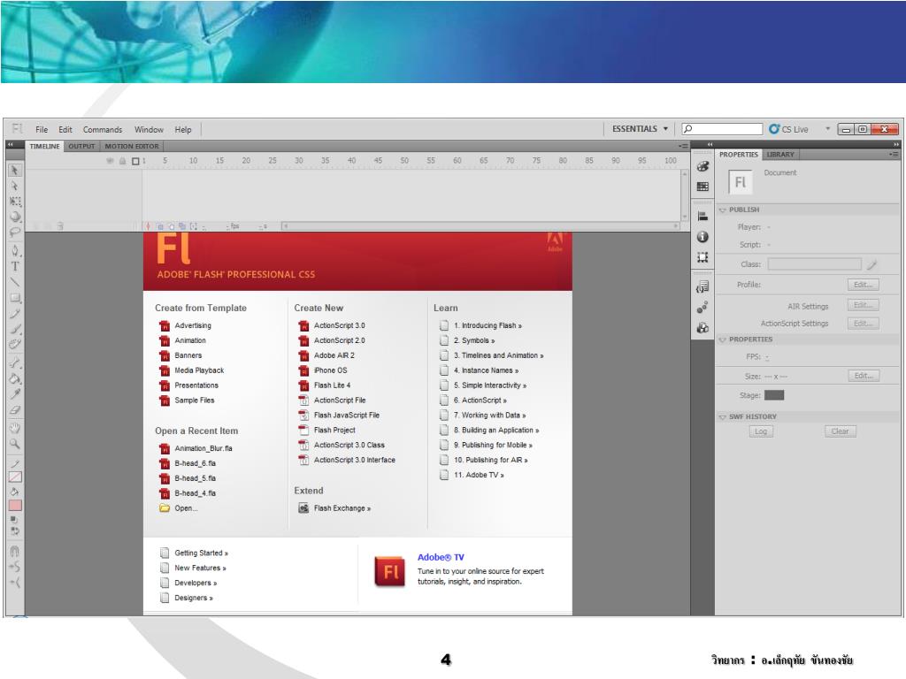The width and height of the screenshot is (906, 679).
Task: Collapse the SWF HISTORY section
Action: pyautogui.click(x=722, y=417)
